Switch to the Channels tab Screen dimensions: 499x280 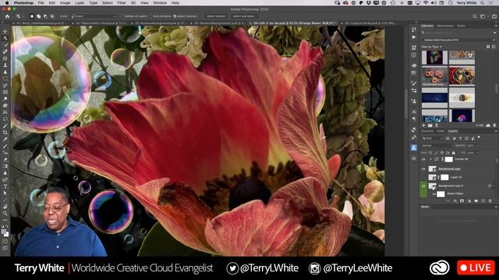click(427, 131)
